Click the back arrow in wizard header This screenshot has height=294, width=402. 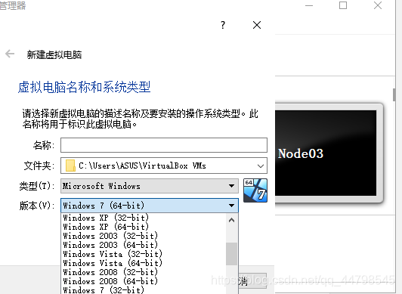pyautogui.click(x=10, y=54)
